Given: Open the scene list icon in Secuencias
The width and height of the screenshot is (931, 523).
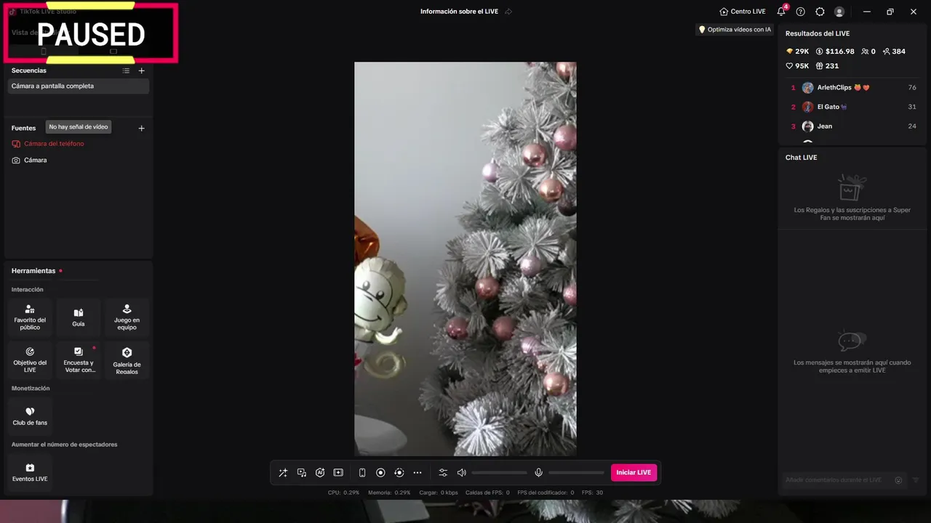Looking at the screenshot, I should click(126, 70).
